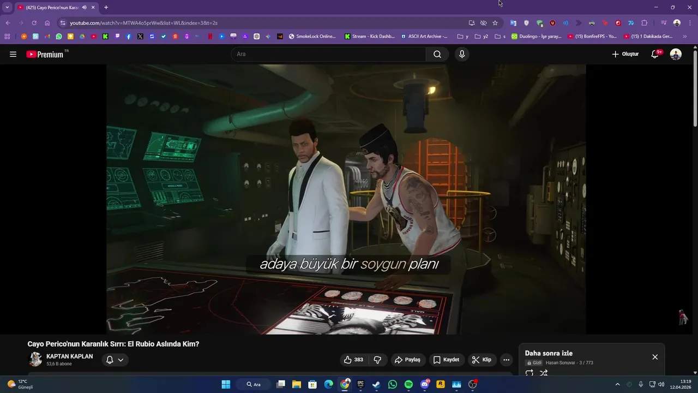698x393 pixels.
Task: Open bookmark folder y
Action: tap(463, 37)
